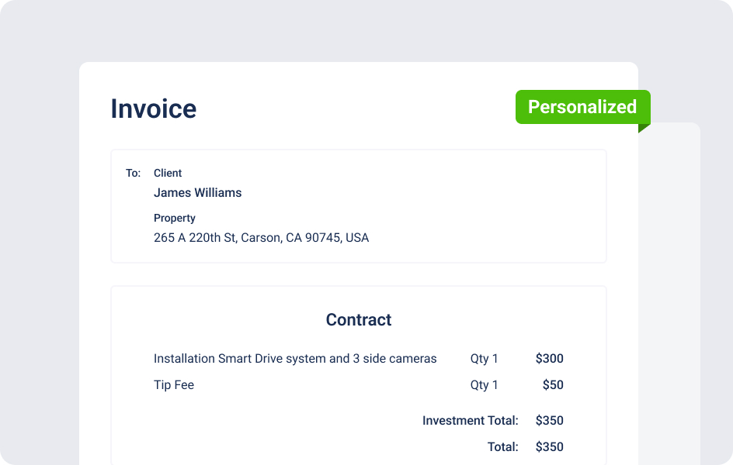Screen dimensions: 733x465
Task: Select the Installation Smart Drive system line item
Action: pos(295,359)
